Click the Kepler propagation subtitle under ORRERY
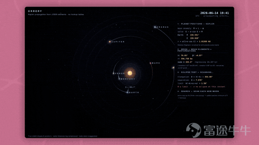The width and height of the screenshot is (259, 145). [x=56, y=14]
